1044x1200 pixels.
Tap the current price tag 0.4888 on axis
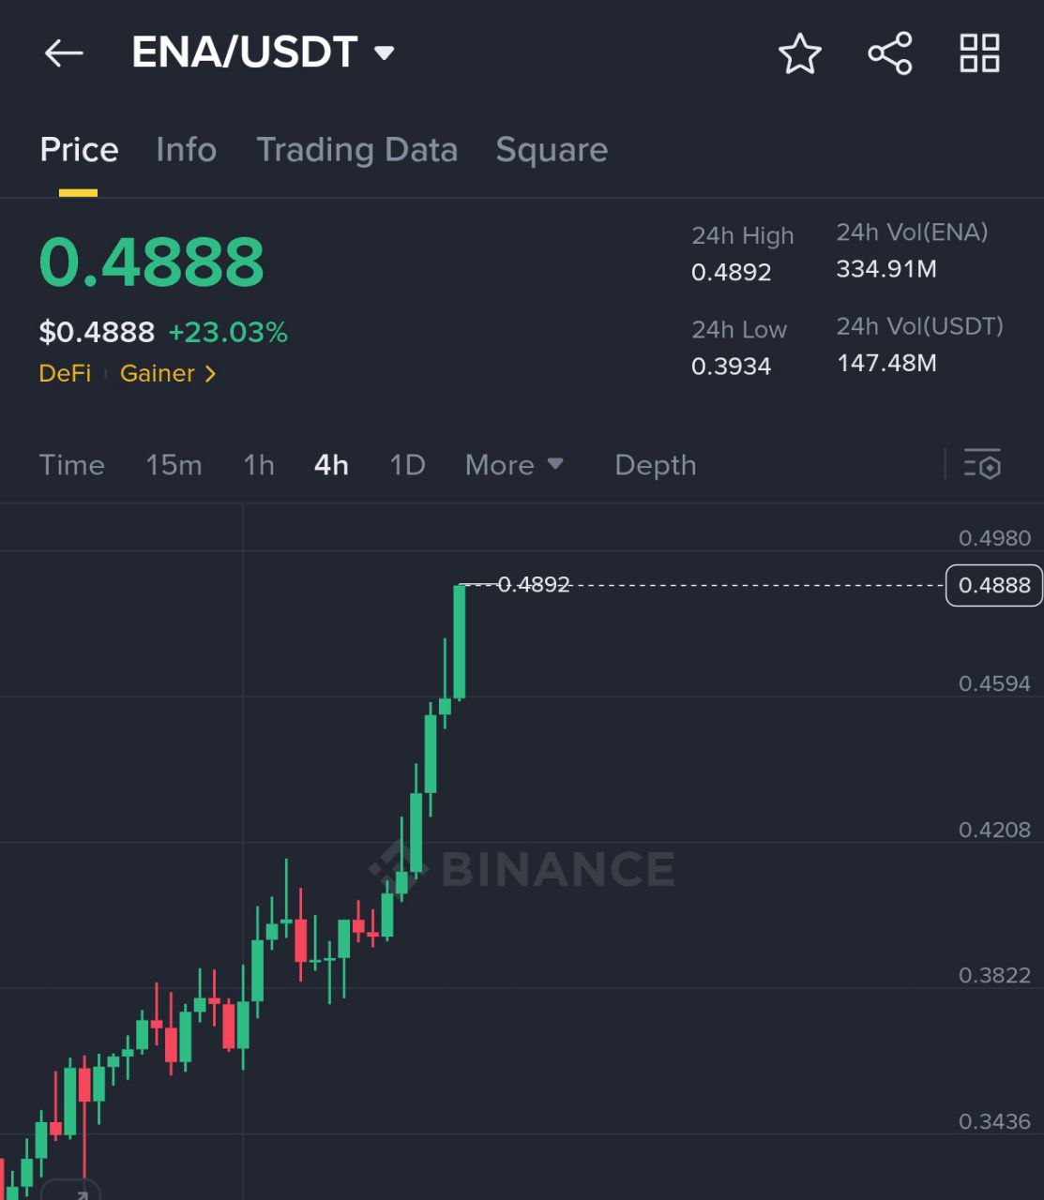tap(994, 585)
